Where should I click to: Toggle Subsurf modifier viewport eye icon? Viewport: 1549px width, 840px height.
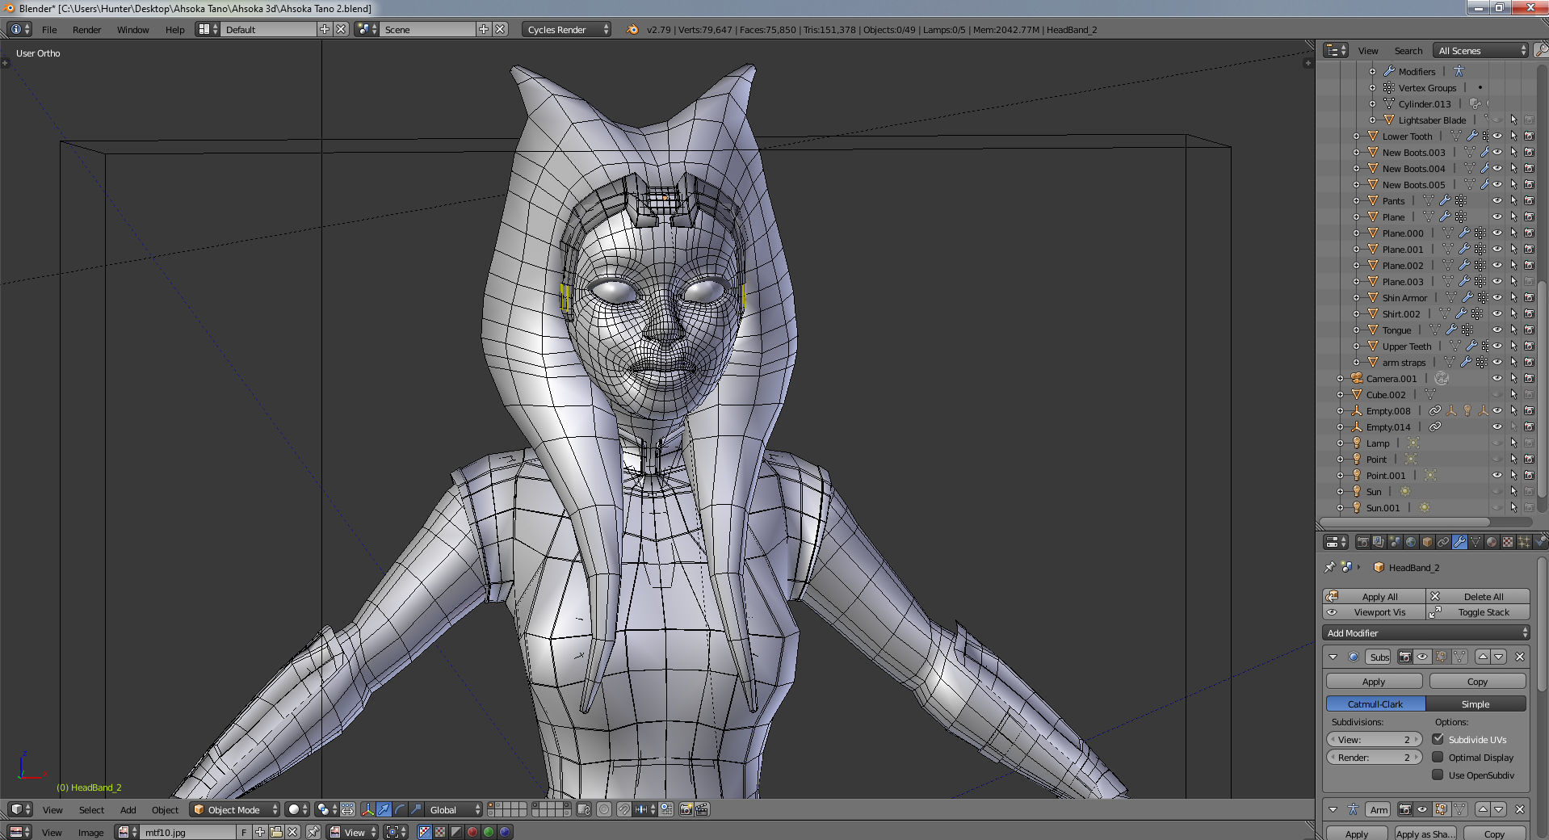click(x=1422, y=657)
